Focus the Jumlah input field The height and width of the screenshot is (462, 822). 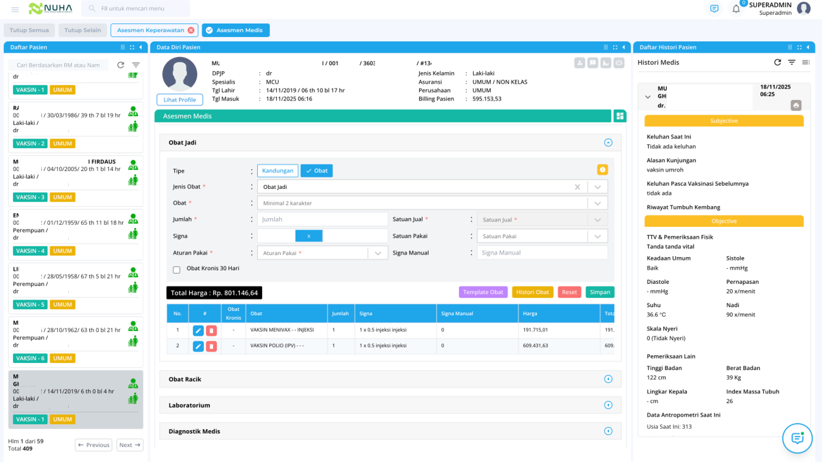tap(323, 219)
